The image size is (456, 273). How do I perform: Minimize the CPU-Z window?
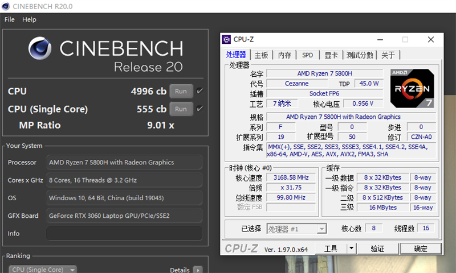point(380,39)
